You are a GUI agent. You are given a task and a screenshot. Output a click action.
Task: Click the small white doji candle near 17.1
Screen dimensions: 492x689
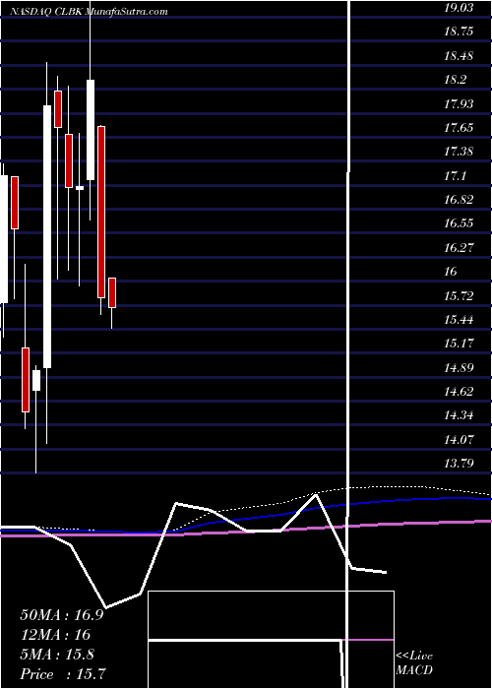click(80, 188)
